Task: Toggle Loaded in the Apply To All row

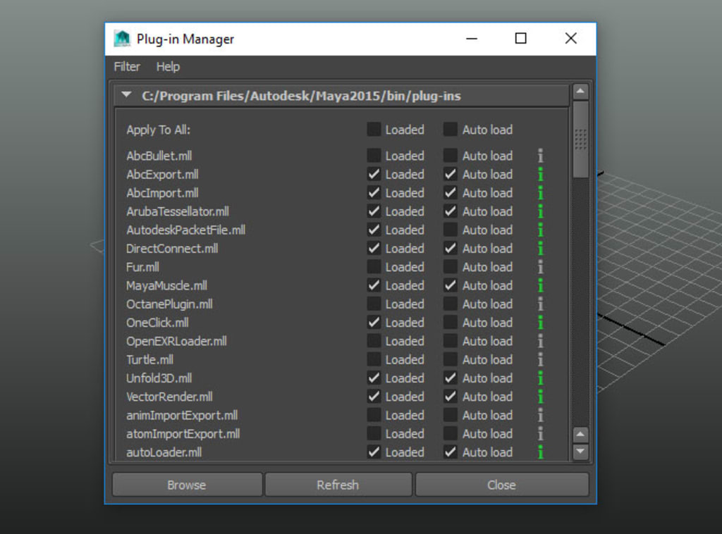Action: pyautogui.click(x=373, y=130)
